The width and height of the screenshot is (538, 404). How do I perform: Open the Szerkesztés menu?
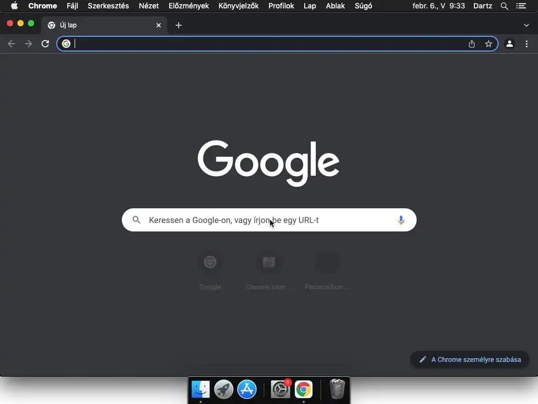pyautogui.click(x=108, y=6)
